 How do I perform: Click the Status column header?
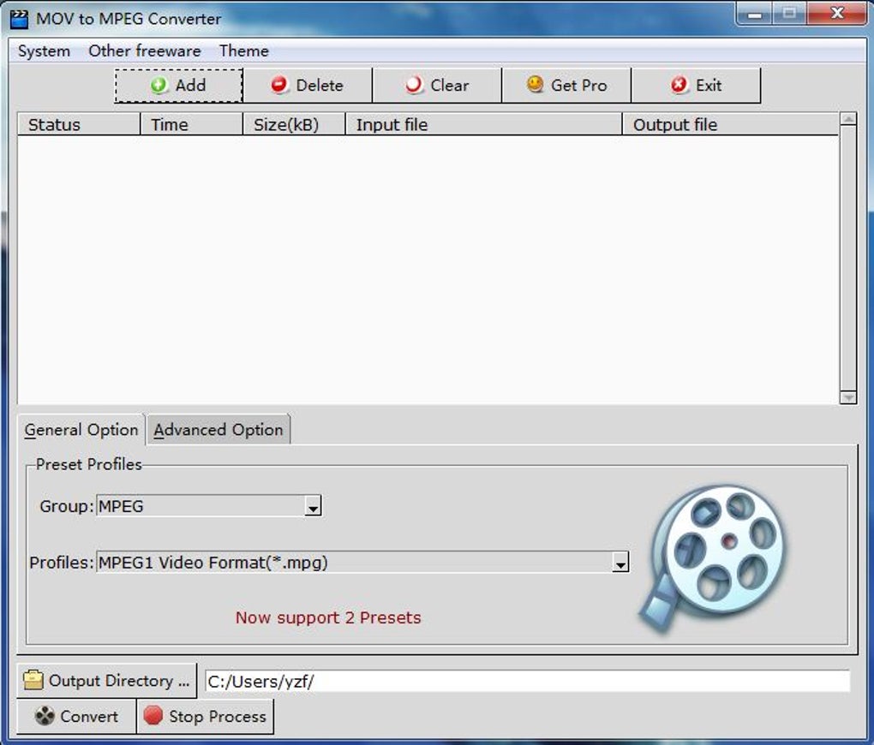click(79, 124)
